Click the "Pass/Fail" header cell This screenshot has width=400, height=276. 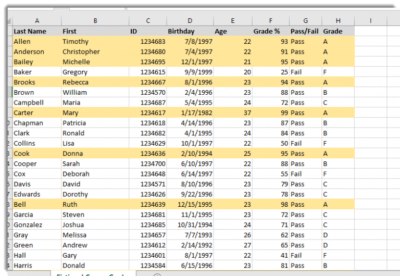tap(305, 31)
